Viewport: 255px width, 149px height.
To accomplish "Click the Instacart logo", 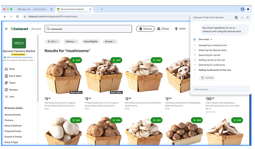I will pyautogui.click(x=20, y=29).
